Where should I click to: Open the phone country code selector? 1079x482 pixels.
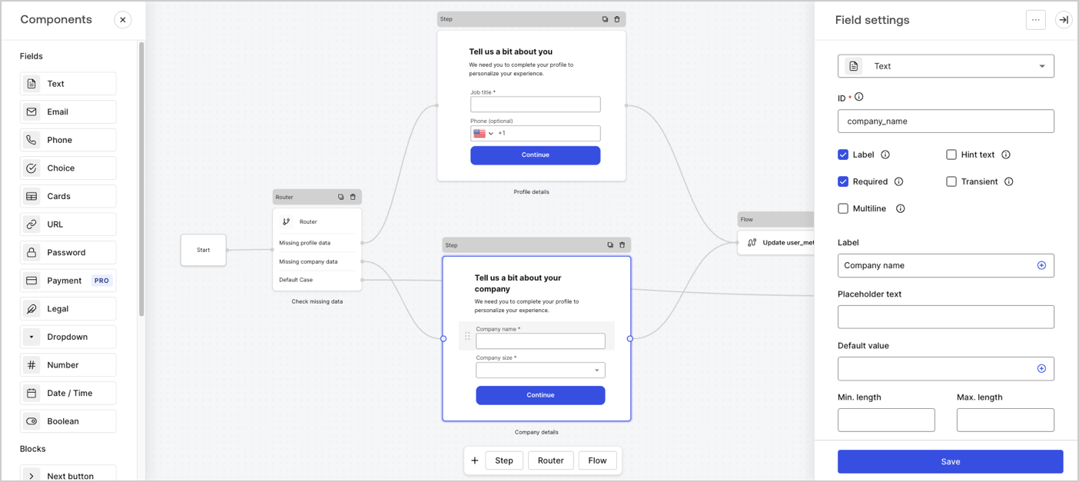pyautogui.click(x=483, y=133)
